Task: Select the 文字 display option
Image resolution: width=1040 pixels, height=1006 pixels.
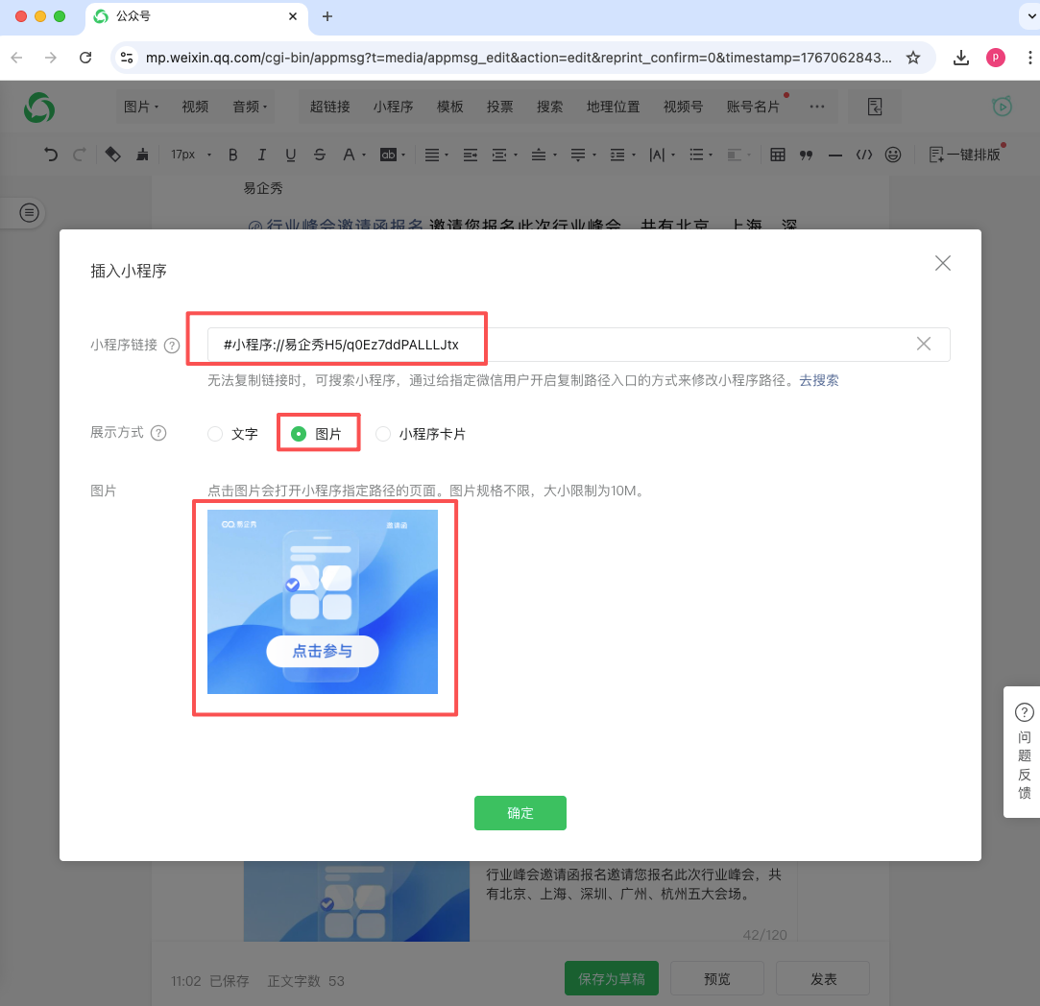Action: click(216, 434)
